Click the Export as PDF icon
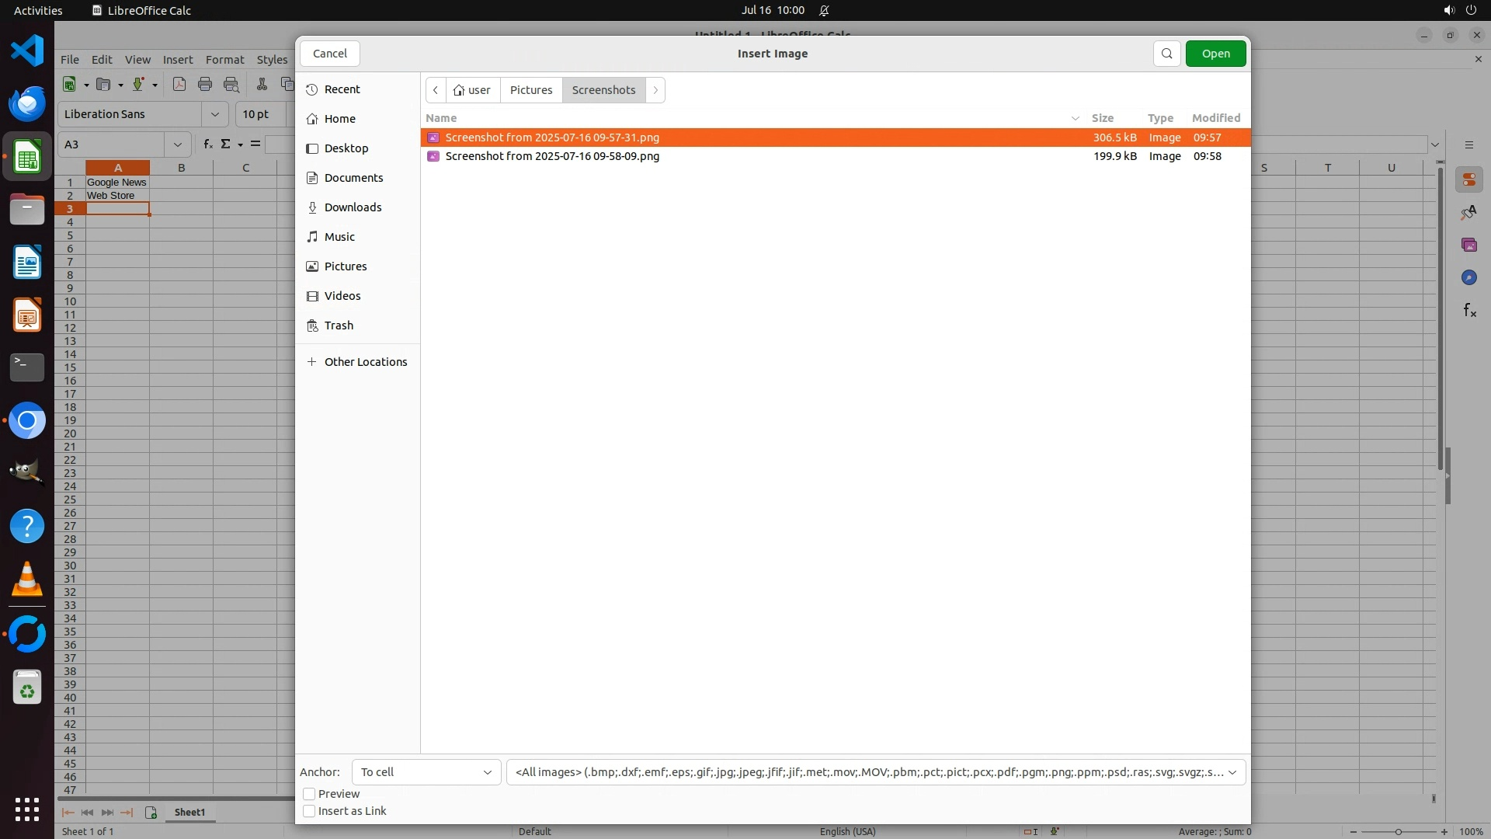Viewport: 1491px width, 839px height. tap(179, 85)
